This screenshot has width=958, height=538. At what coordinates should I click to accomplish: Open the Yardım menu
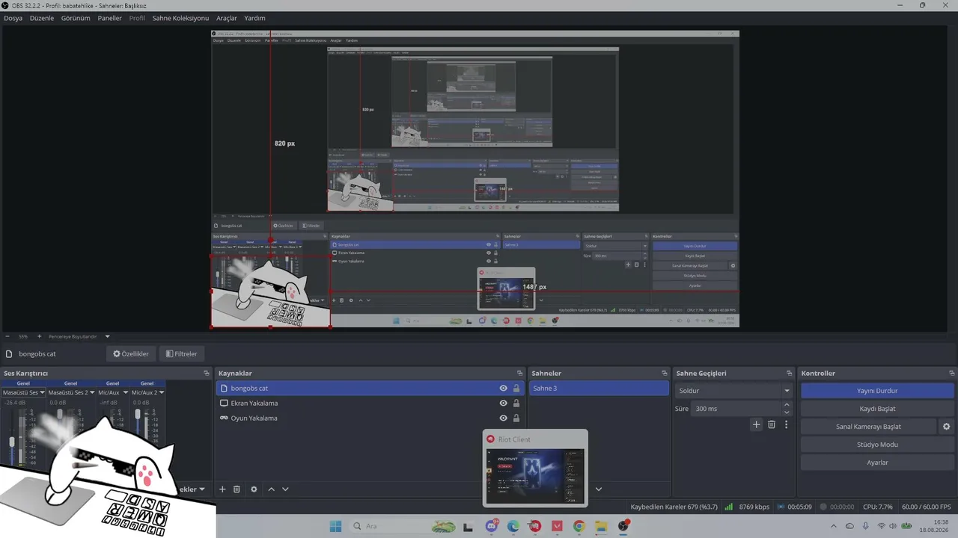(254, 18)
